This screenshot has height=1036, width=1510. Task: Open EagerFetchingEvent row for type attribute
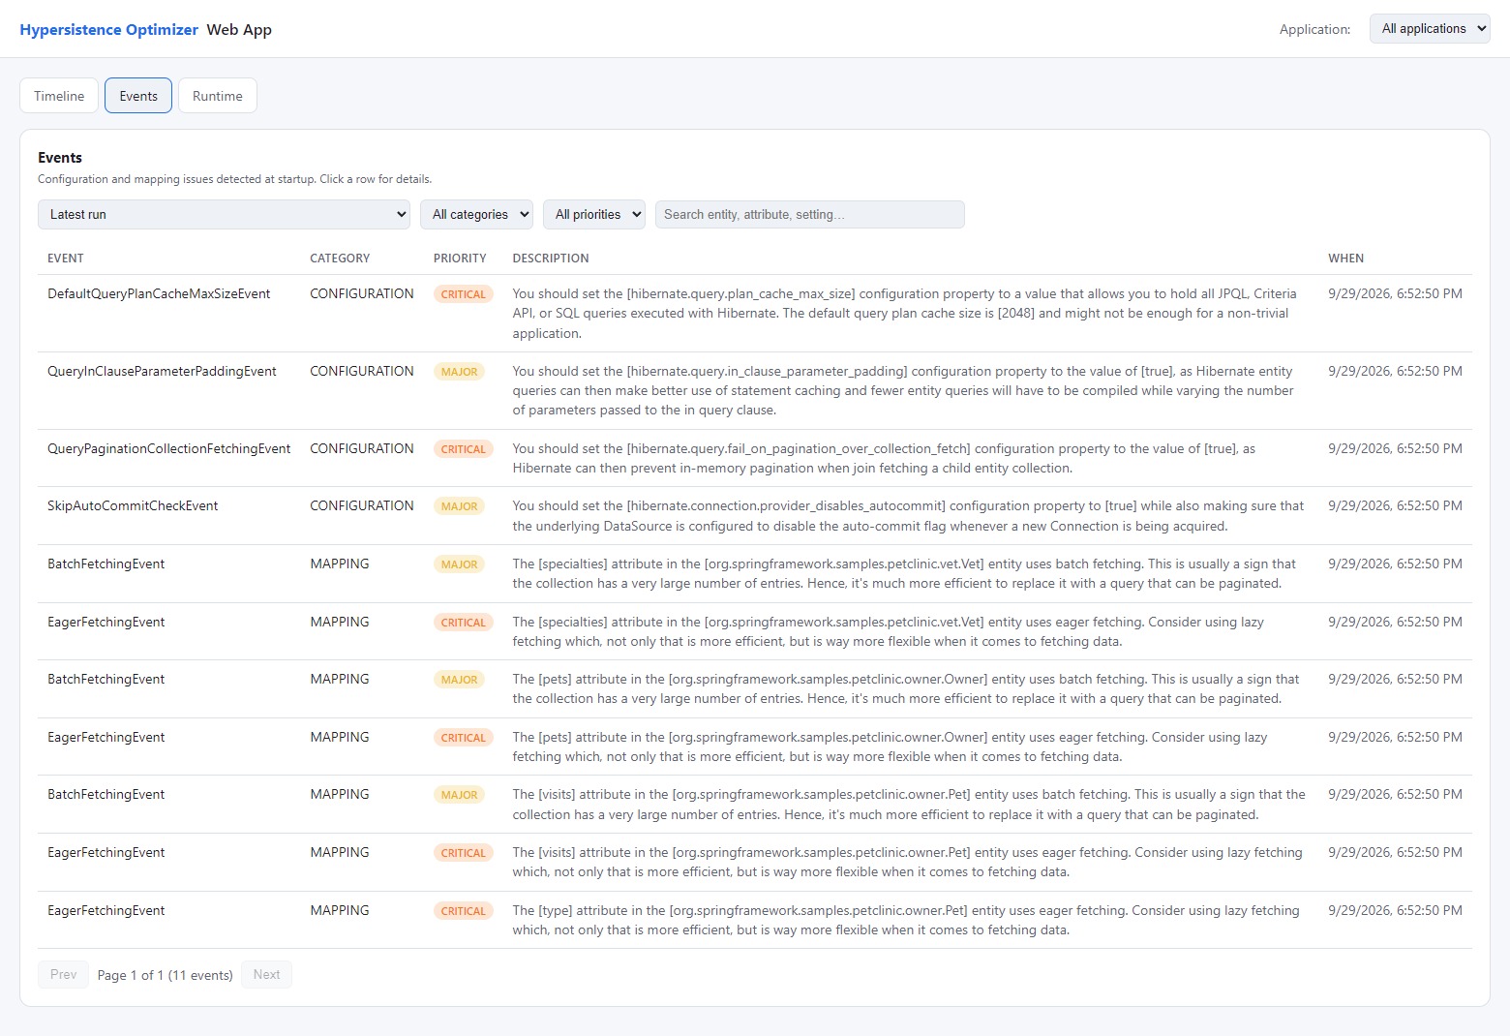click(x=755, y=920)
